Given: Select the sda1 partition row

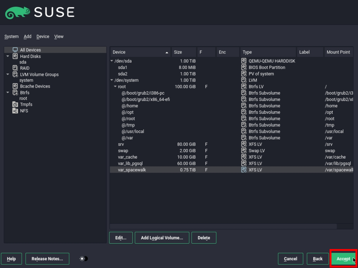Looking at the screenshot, I should 232,67.
